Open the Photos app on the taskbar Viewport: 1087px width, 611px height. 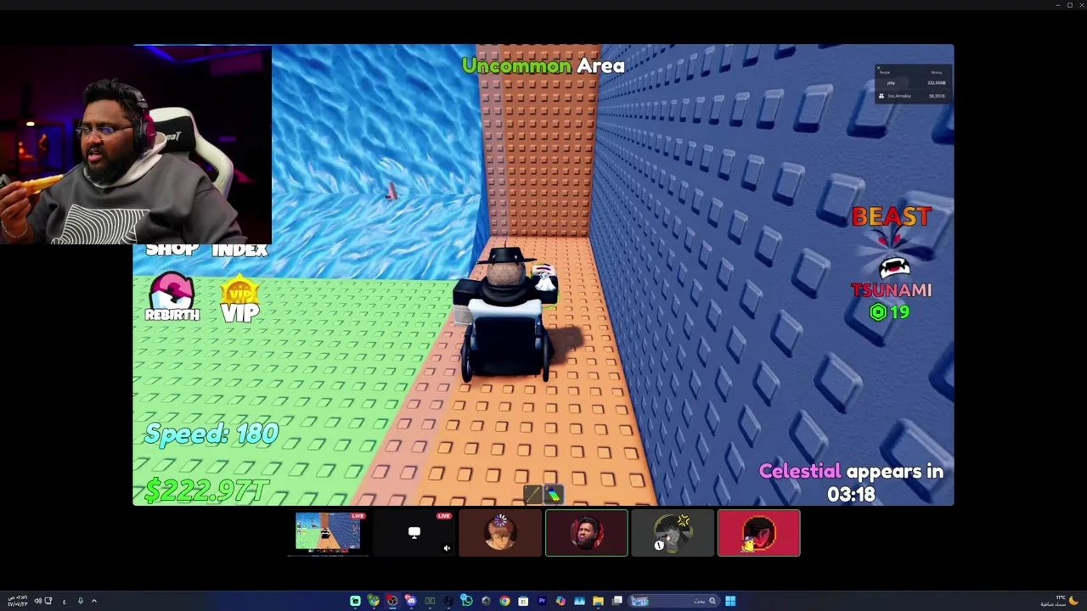(579, 601)
